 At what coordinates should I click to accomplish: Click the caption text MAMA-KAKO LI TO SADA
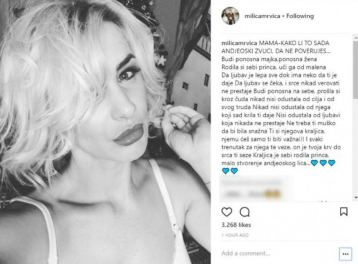pyautogui.click(x=294, y=43)
